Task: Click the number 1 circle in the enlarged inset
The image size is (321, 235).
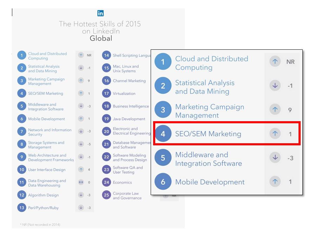Action: click(x=163, y=62)
